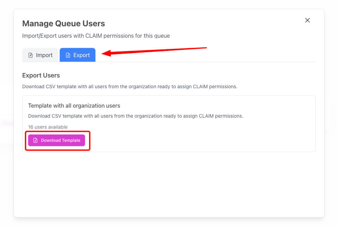Click the file icon inside Import tab
Viewport: 337px width, 227px height.
click(31, 55)
